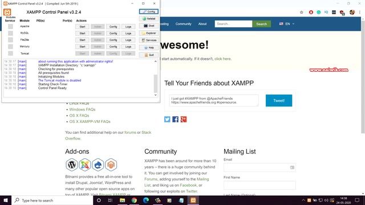
Task: Click XAMPP logo in control panel
Action: (7, 12)
